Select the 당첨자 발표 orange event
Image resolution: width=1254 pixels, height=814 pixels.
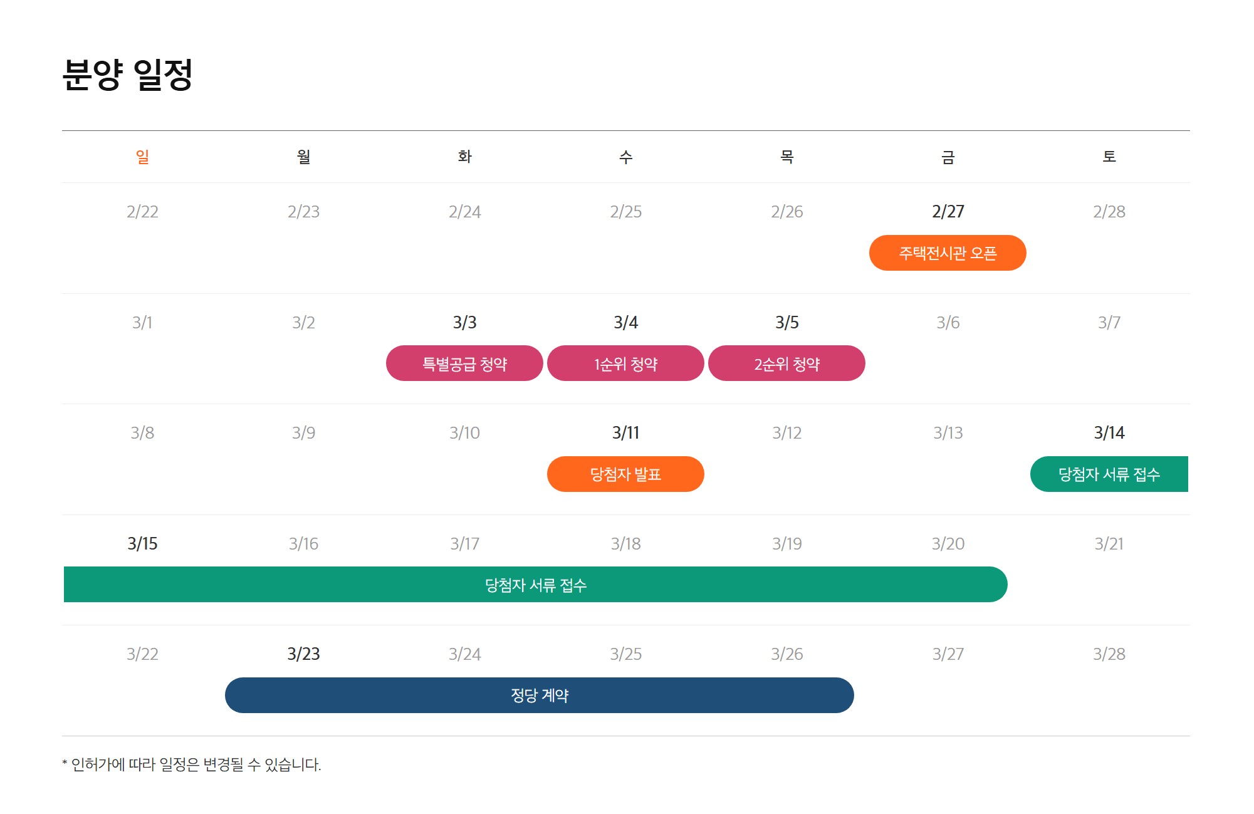point(625,474)
